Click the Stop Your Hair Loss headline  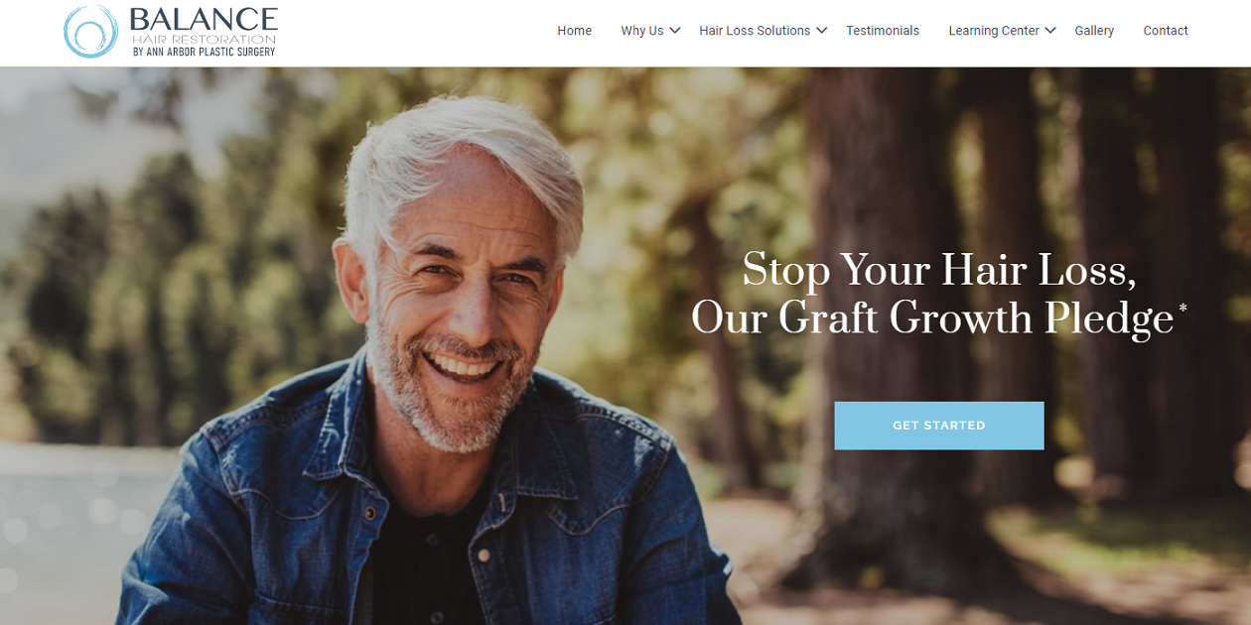(x=939, y=270)
